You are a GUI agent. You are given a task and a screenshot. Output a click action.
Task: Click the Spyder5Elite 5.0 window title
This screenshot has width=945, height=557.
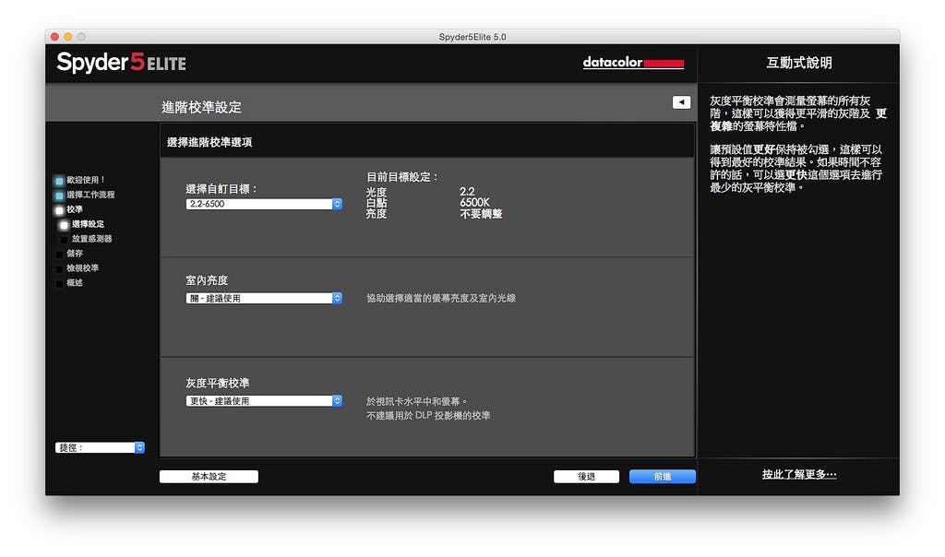tap(472, 37)
